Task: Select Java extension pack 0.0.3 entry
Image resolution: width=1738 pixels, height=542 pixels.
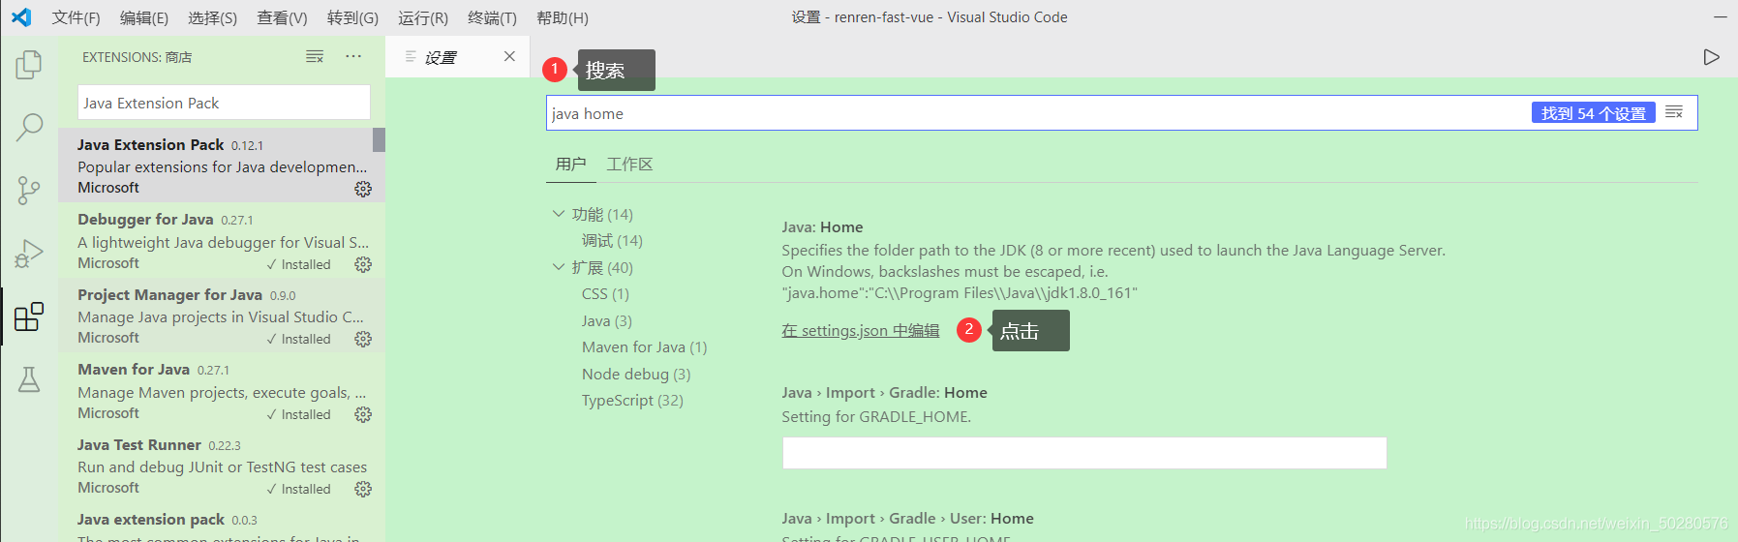Action: click(222, 523)
